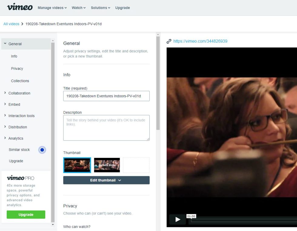Select Collections in the sidebar
Image resolution: width=297 pixels, height=231 pixels.
[x=20, y=81]
